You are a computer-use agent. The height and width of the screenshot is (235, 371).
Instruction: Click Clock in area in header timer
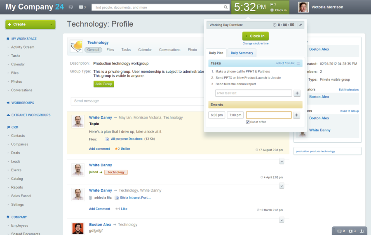[279, 10]
